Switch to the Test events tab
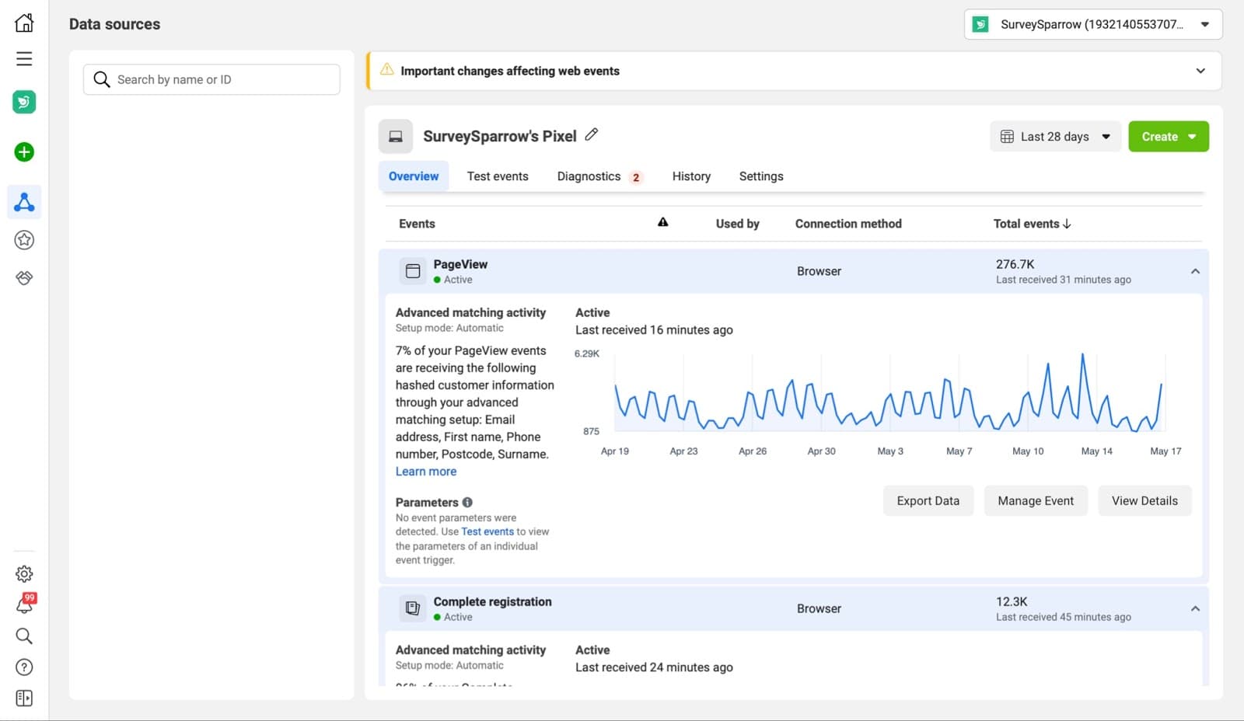The image size is (1244, 721). [498, 176]
